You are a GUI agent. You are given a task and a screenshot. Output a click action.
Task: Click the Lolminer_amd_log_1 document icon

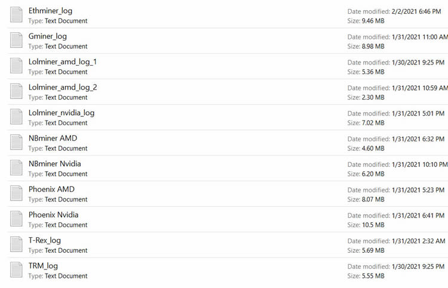pyautogui.click(x=16, y=66)
